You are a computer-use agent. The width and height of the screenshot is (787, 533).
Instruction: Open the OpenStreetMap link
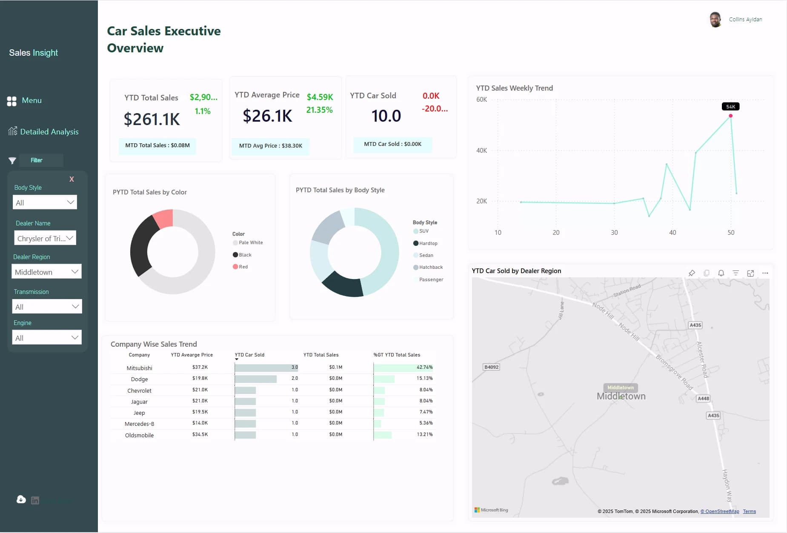pos(720,511)
